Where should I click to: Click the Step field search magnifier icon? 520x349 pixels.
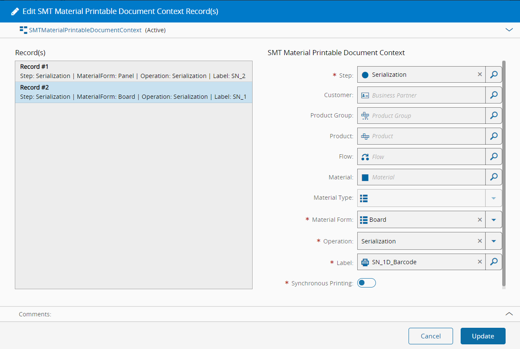493,75
